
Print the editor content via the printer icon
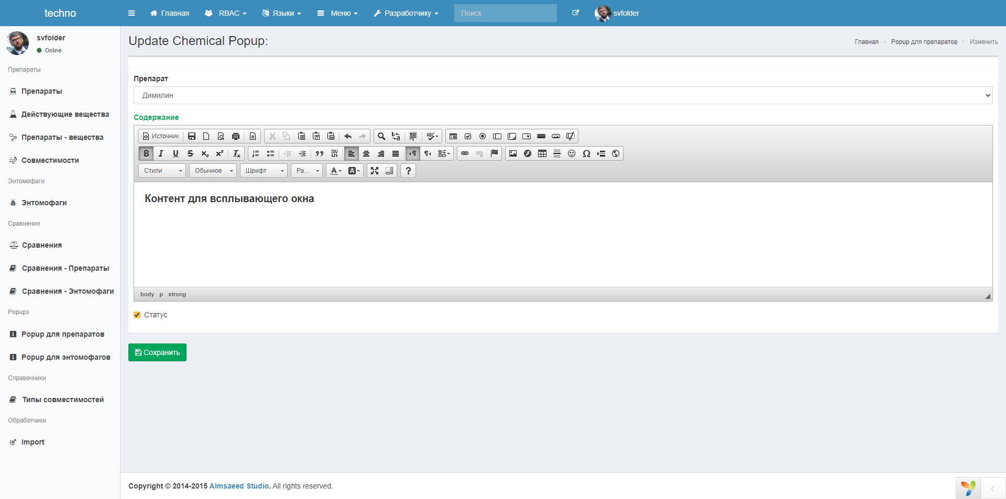(x=236, y=136)
